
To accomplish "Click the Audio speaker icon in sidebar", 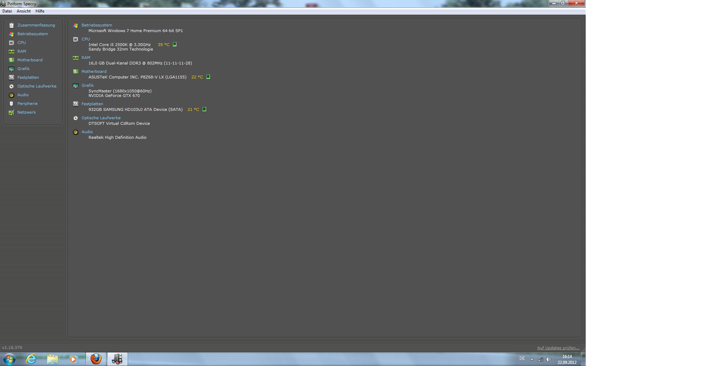I will pos(12,95).
